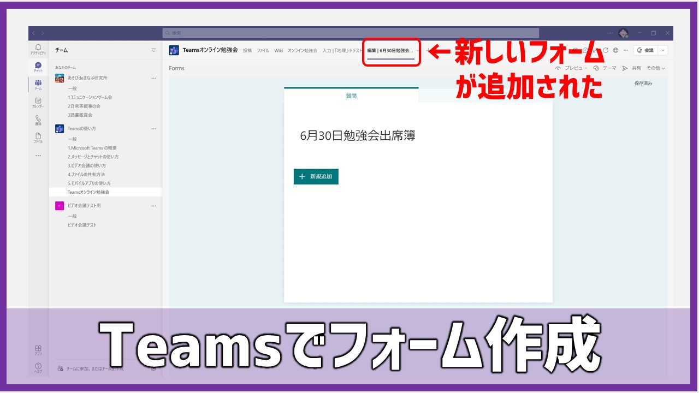Switch to the 投稿 tab
The image size is (699, 393).
tap(247, 51)
